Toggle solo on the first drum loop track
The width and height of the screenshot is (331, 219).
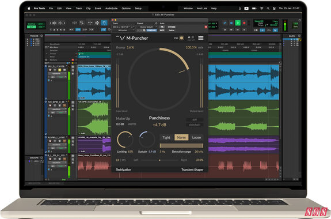59,70
